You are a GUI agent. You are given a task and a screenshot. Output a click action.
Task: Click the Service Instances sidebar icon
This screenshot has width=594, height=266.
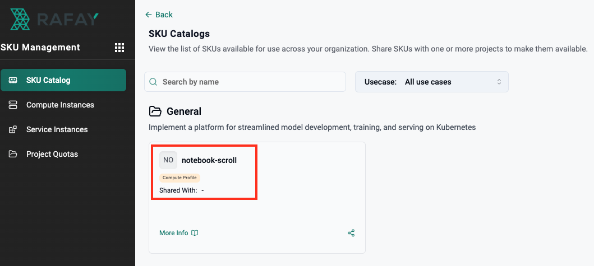(13, 129)
